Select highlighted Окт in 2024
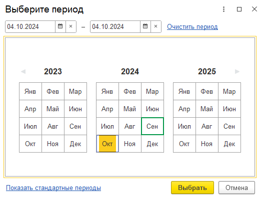The height and width of the screenshot is (199, 264). (107, 144)
